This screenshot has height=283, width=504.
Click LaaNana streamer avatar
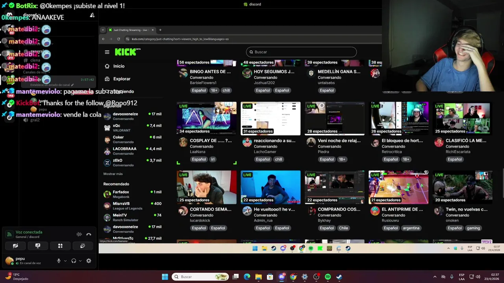(x=183, y=142)
